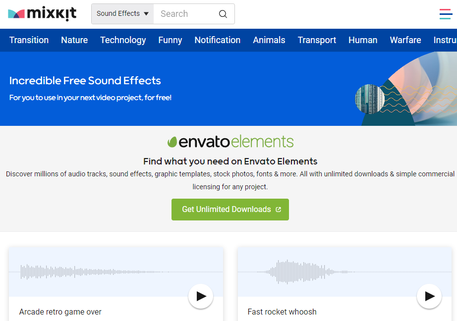Select the Nature category

coord(74,40)
